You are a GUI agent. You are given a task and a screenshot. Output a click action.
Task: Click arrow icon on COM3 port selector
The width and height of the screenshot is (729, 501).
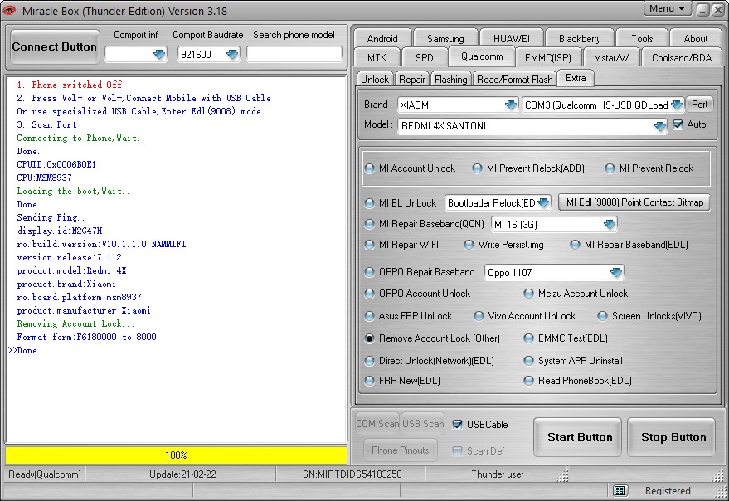[x=676, y=105]
